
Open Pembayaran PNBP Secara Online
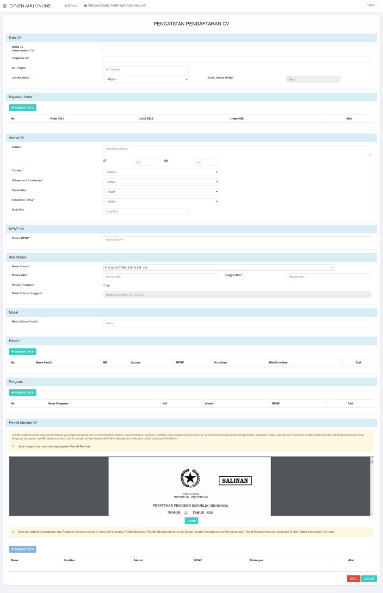pos(115,6)
